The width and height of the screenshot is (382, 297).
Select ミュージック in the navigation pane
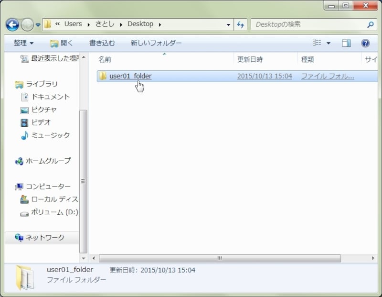pyautogui.click(x=50, y=135)
